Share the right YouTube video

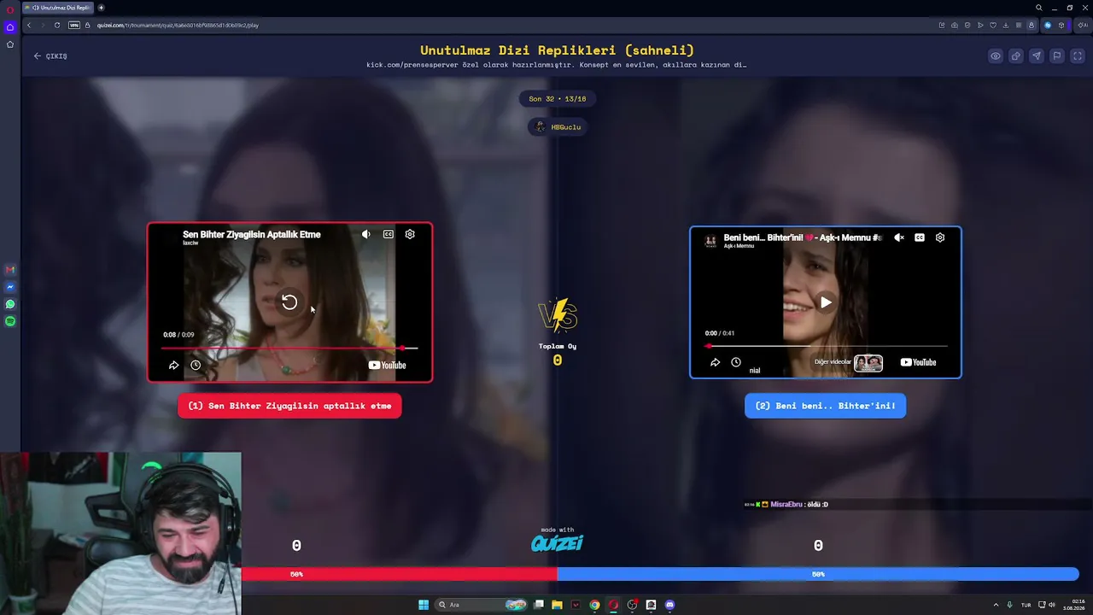coord(716,362)
